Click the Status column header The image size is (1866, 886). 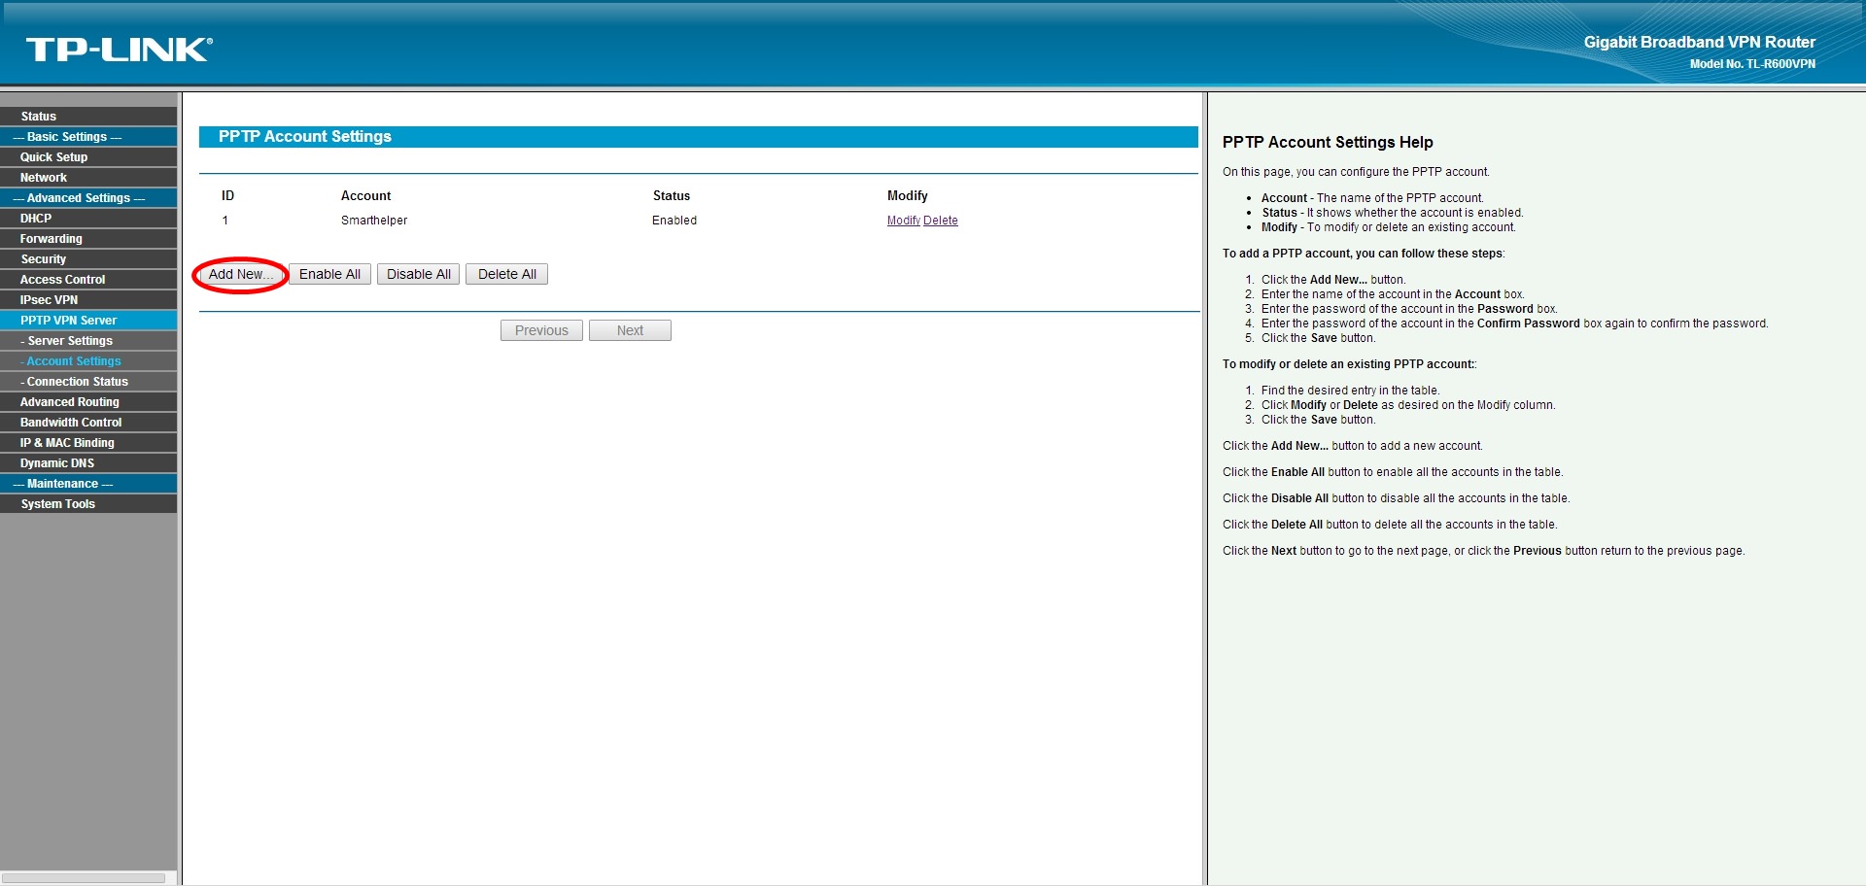[672, 195]
